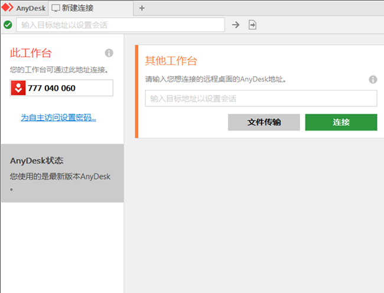Click the remote address field under 其他工作台

tap(261, 99)
